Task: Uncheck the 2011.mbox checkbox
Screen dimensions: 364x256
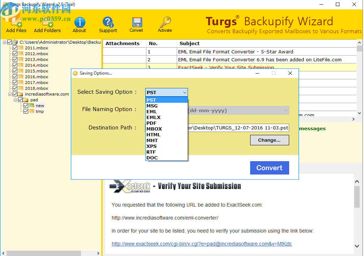Action: [15, 48]
